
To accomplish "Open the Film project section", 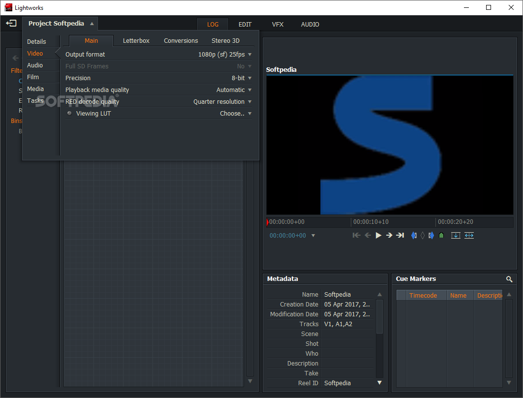I will coord(32,77).
